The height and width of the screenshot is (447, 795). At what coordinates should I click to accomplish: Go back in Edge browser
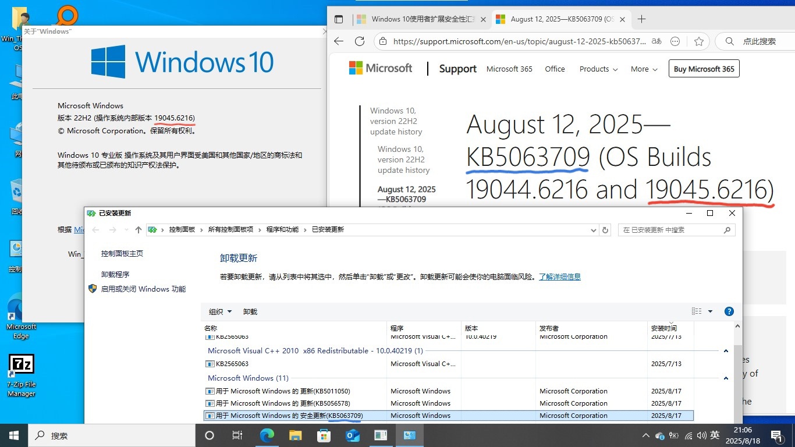click(x=339, y=41)
